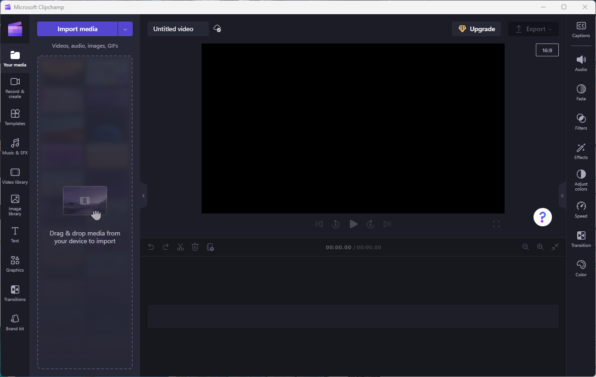Enter fullscreen preview mode
This screenshot has height=377, width=596.
click(496, 224)
